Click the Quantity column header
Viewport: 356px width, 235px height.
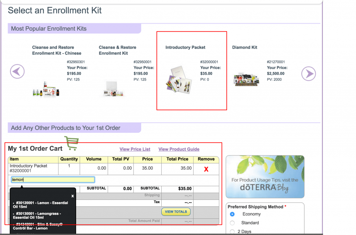tap(69, 159)
